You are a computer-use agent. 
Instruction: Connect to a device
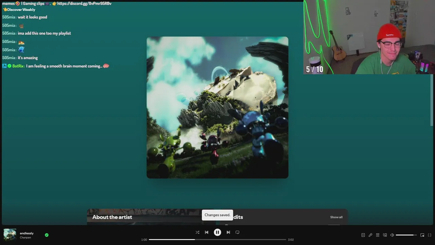click(385, 235)
